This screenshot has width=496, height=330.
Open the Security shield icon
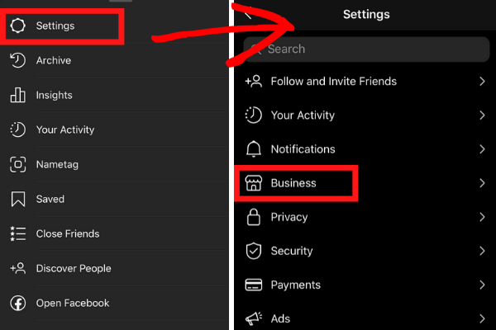(x=254, y=251)
